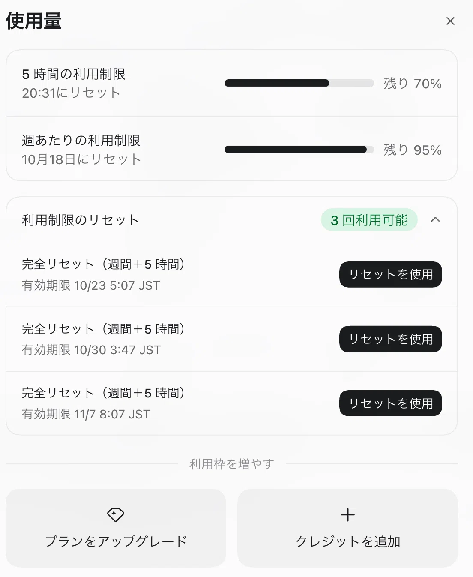Collapse the 利用制限のリセット section chevron
Viewport: 473px width, 577px height.
pos(435,220)
